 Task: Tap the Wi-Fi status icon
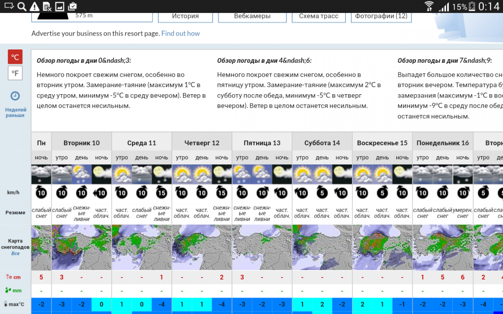tap(429, 6)
